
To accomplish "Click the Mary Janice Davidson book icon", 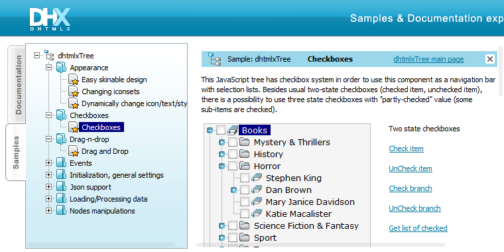I will 257,202.
